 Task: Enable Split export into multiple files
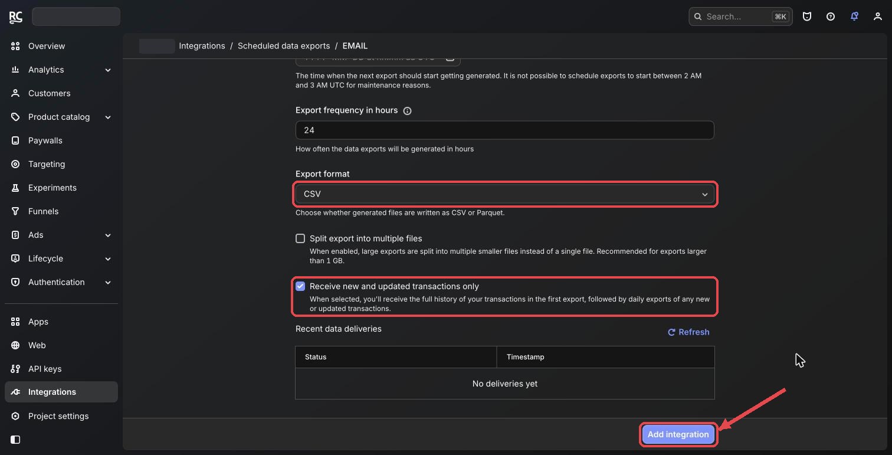point(300,239)
